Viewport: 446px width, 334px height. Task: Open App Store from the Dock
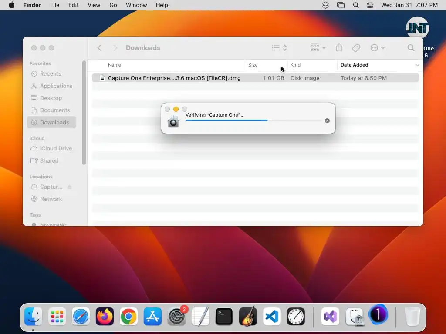(152, 316)
